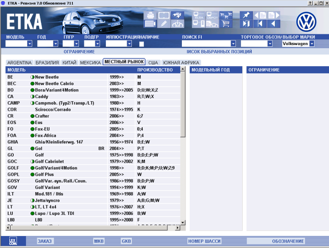The width and height of the screenshot is (329, 248).
Task: Click the question mark help button in title bar
Action: click(310, 3)
